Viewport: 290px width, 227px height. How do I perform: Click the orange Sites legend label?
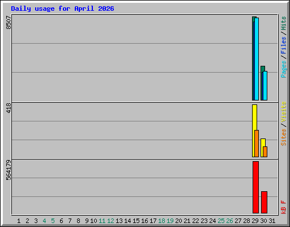point(283,137)
